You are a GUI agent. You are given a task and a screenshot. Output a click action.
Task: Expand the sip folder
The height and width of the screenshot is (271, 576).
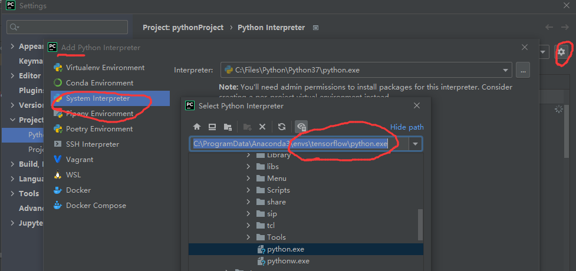click(x=249, y=214)
